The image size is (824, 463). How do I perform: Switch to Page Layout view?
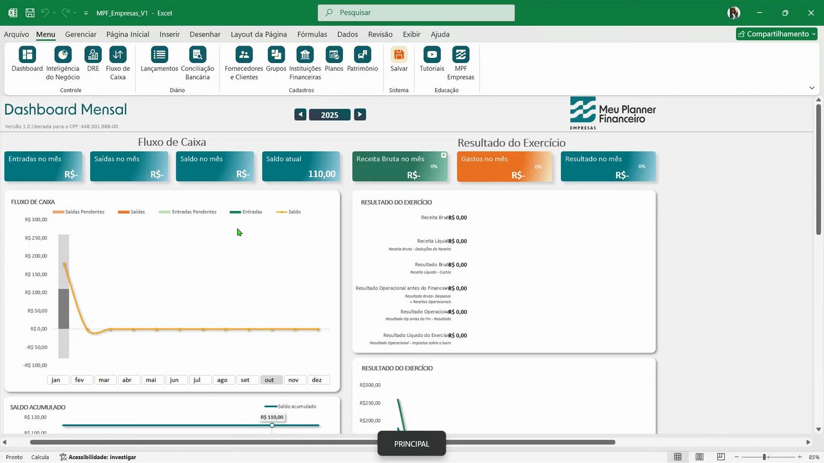(x=700, y=457)
